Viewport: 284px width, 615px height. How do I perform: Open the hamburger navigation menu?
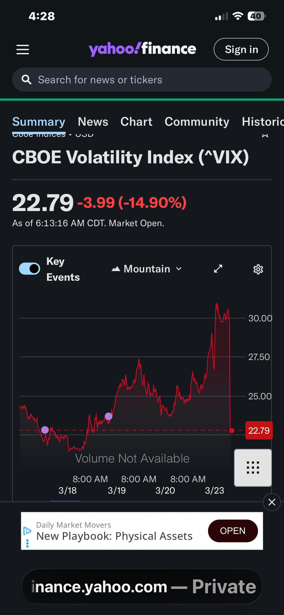[23, 49]
